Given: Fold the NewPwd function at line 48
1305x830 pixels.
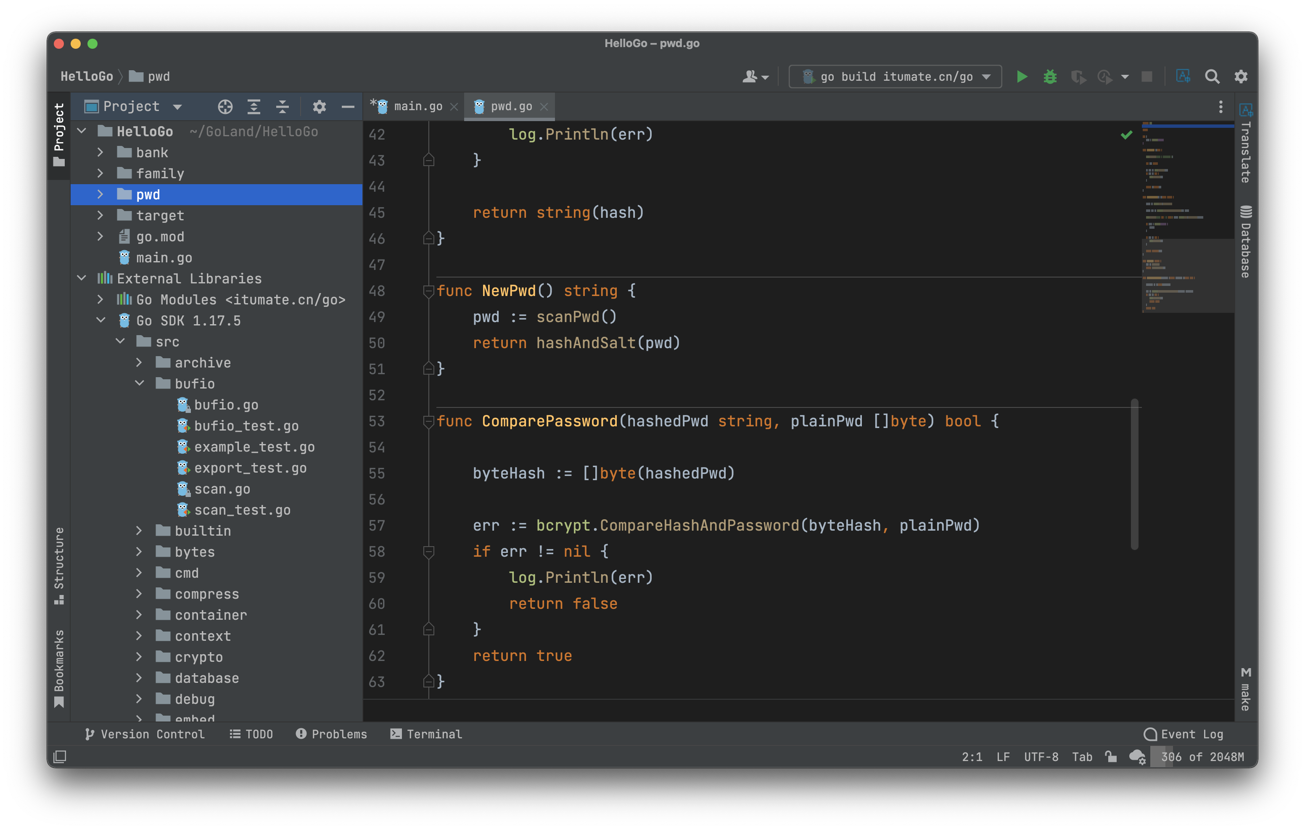Looking at the screenshot, I should tap(428, 291).
